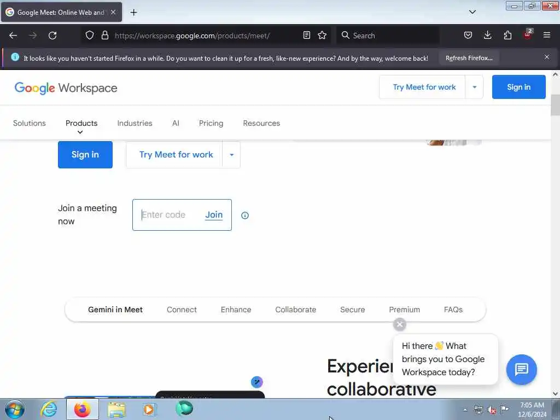
Task: Toggle Reader View icon in the address bar
Action: [306, 35]
